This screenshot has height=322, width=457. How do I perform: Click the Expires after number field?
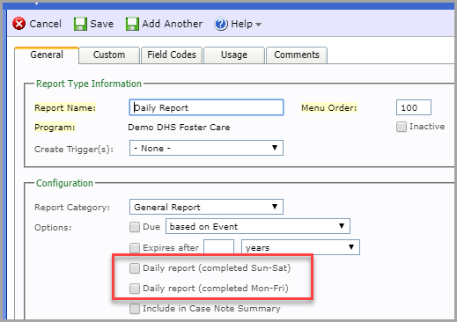click(219, 247)
